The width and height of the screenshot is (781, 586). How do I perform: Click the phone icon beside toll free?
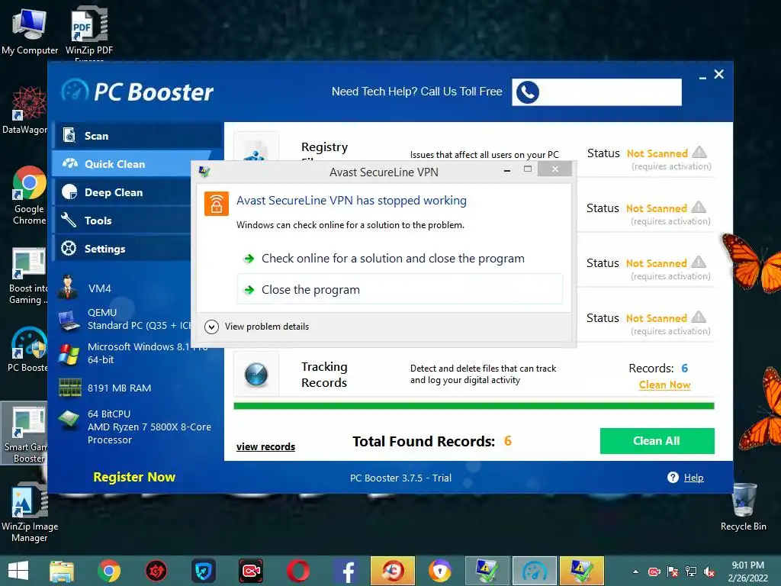528,92
